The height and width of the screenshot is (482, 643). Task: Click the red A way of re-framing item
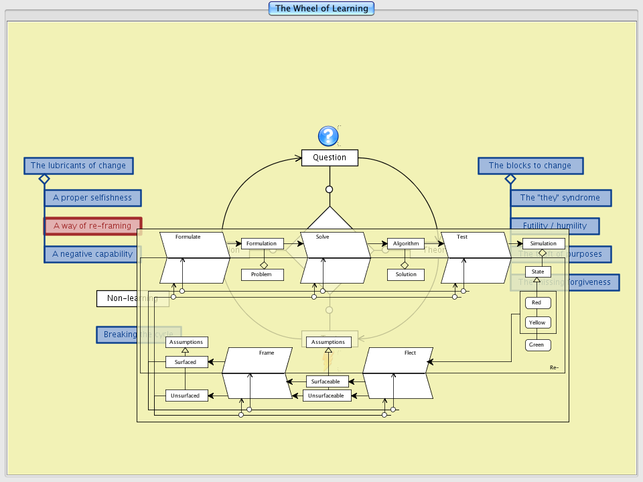(x=92, y=226)
